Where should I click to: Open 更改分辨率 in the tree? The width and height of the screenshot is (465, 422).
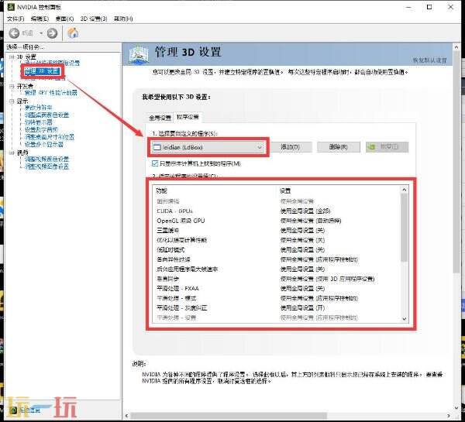tap(38, 108)
